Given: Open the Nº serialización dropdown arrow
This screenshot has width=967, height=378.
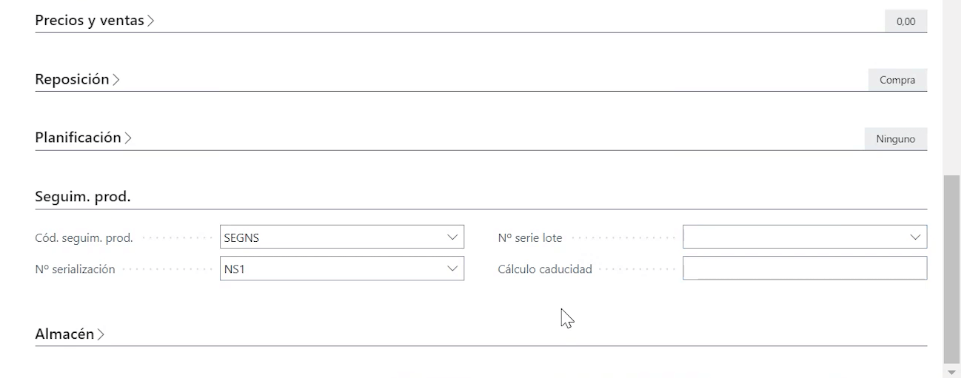Looking at the screenshot, I should tap(452, 269).
